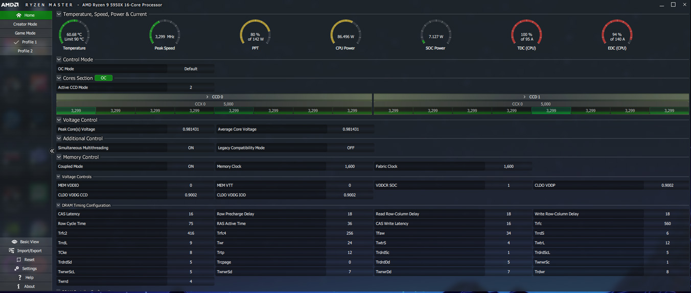691x293 pixels.
Task: Collapse DRAM Timing Configuration subsection
Action: coord(58,205)
